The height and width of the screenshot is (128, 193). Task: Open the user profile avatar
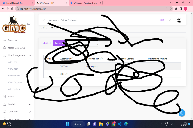[x=179, y=20]
